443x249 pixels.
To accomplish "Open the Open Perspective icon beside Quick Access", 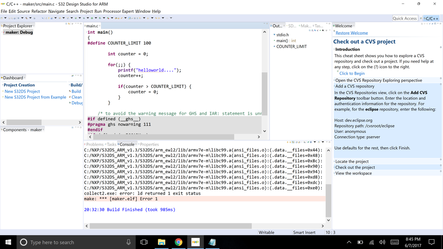I will coord(421,18).
